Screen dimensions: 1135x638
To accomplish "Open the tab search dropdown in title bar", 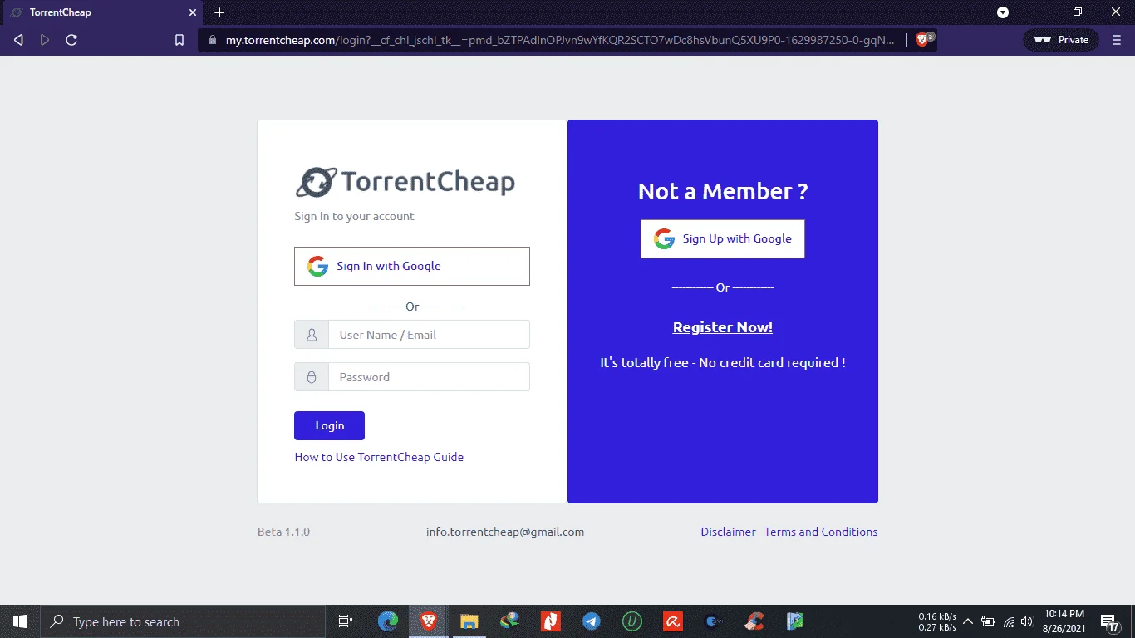I will 1003,12.
